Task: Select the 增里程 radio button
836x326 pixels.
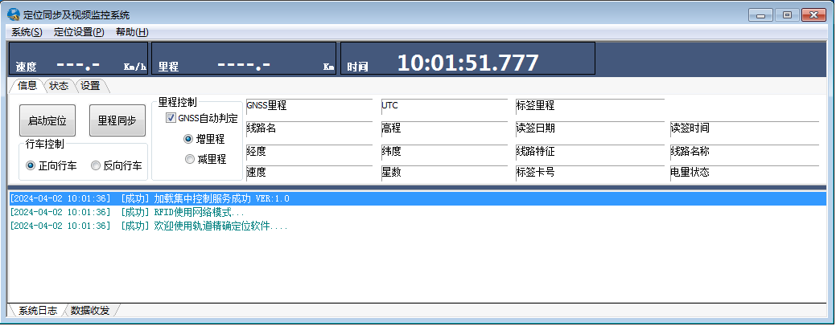Action: tap(189, 139)
